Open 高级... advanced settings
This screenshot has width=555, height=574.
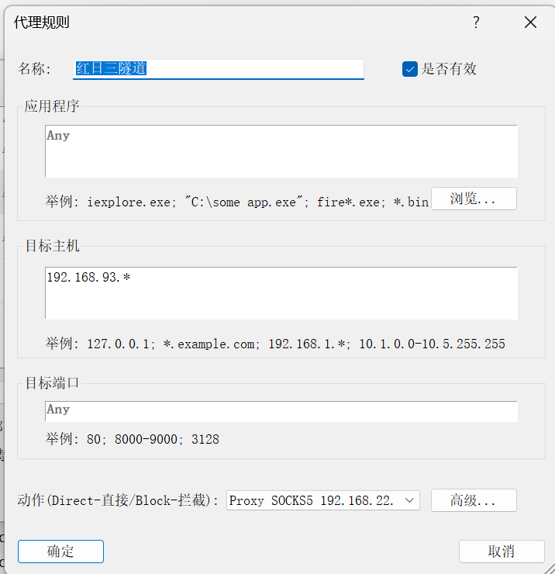pos(473,500)
